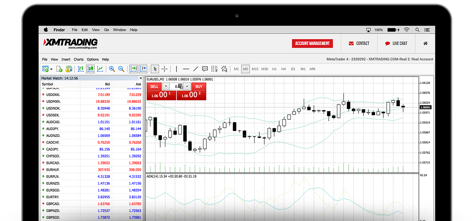Set timeframe to H1

[x=274, y=69]
